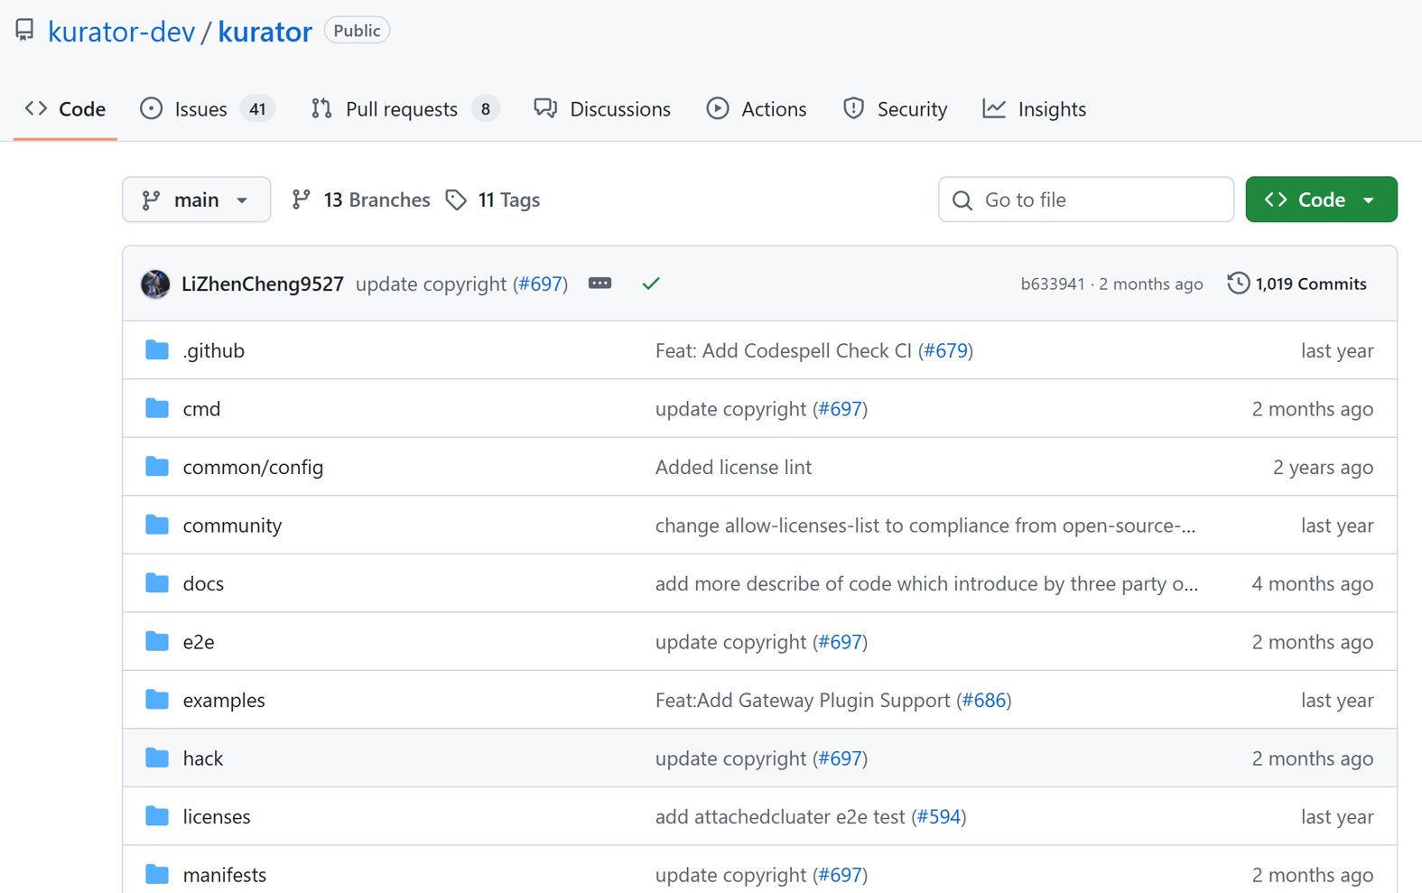1422x893 pixels.
Task: Click LiZhenCheng9527's avatar thumbnail
Action: click(x=155, y=284)
